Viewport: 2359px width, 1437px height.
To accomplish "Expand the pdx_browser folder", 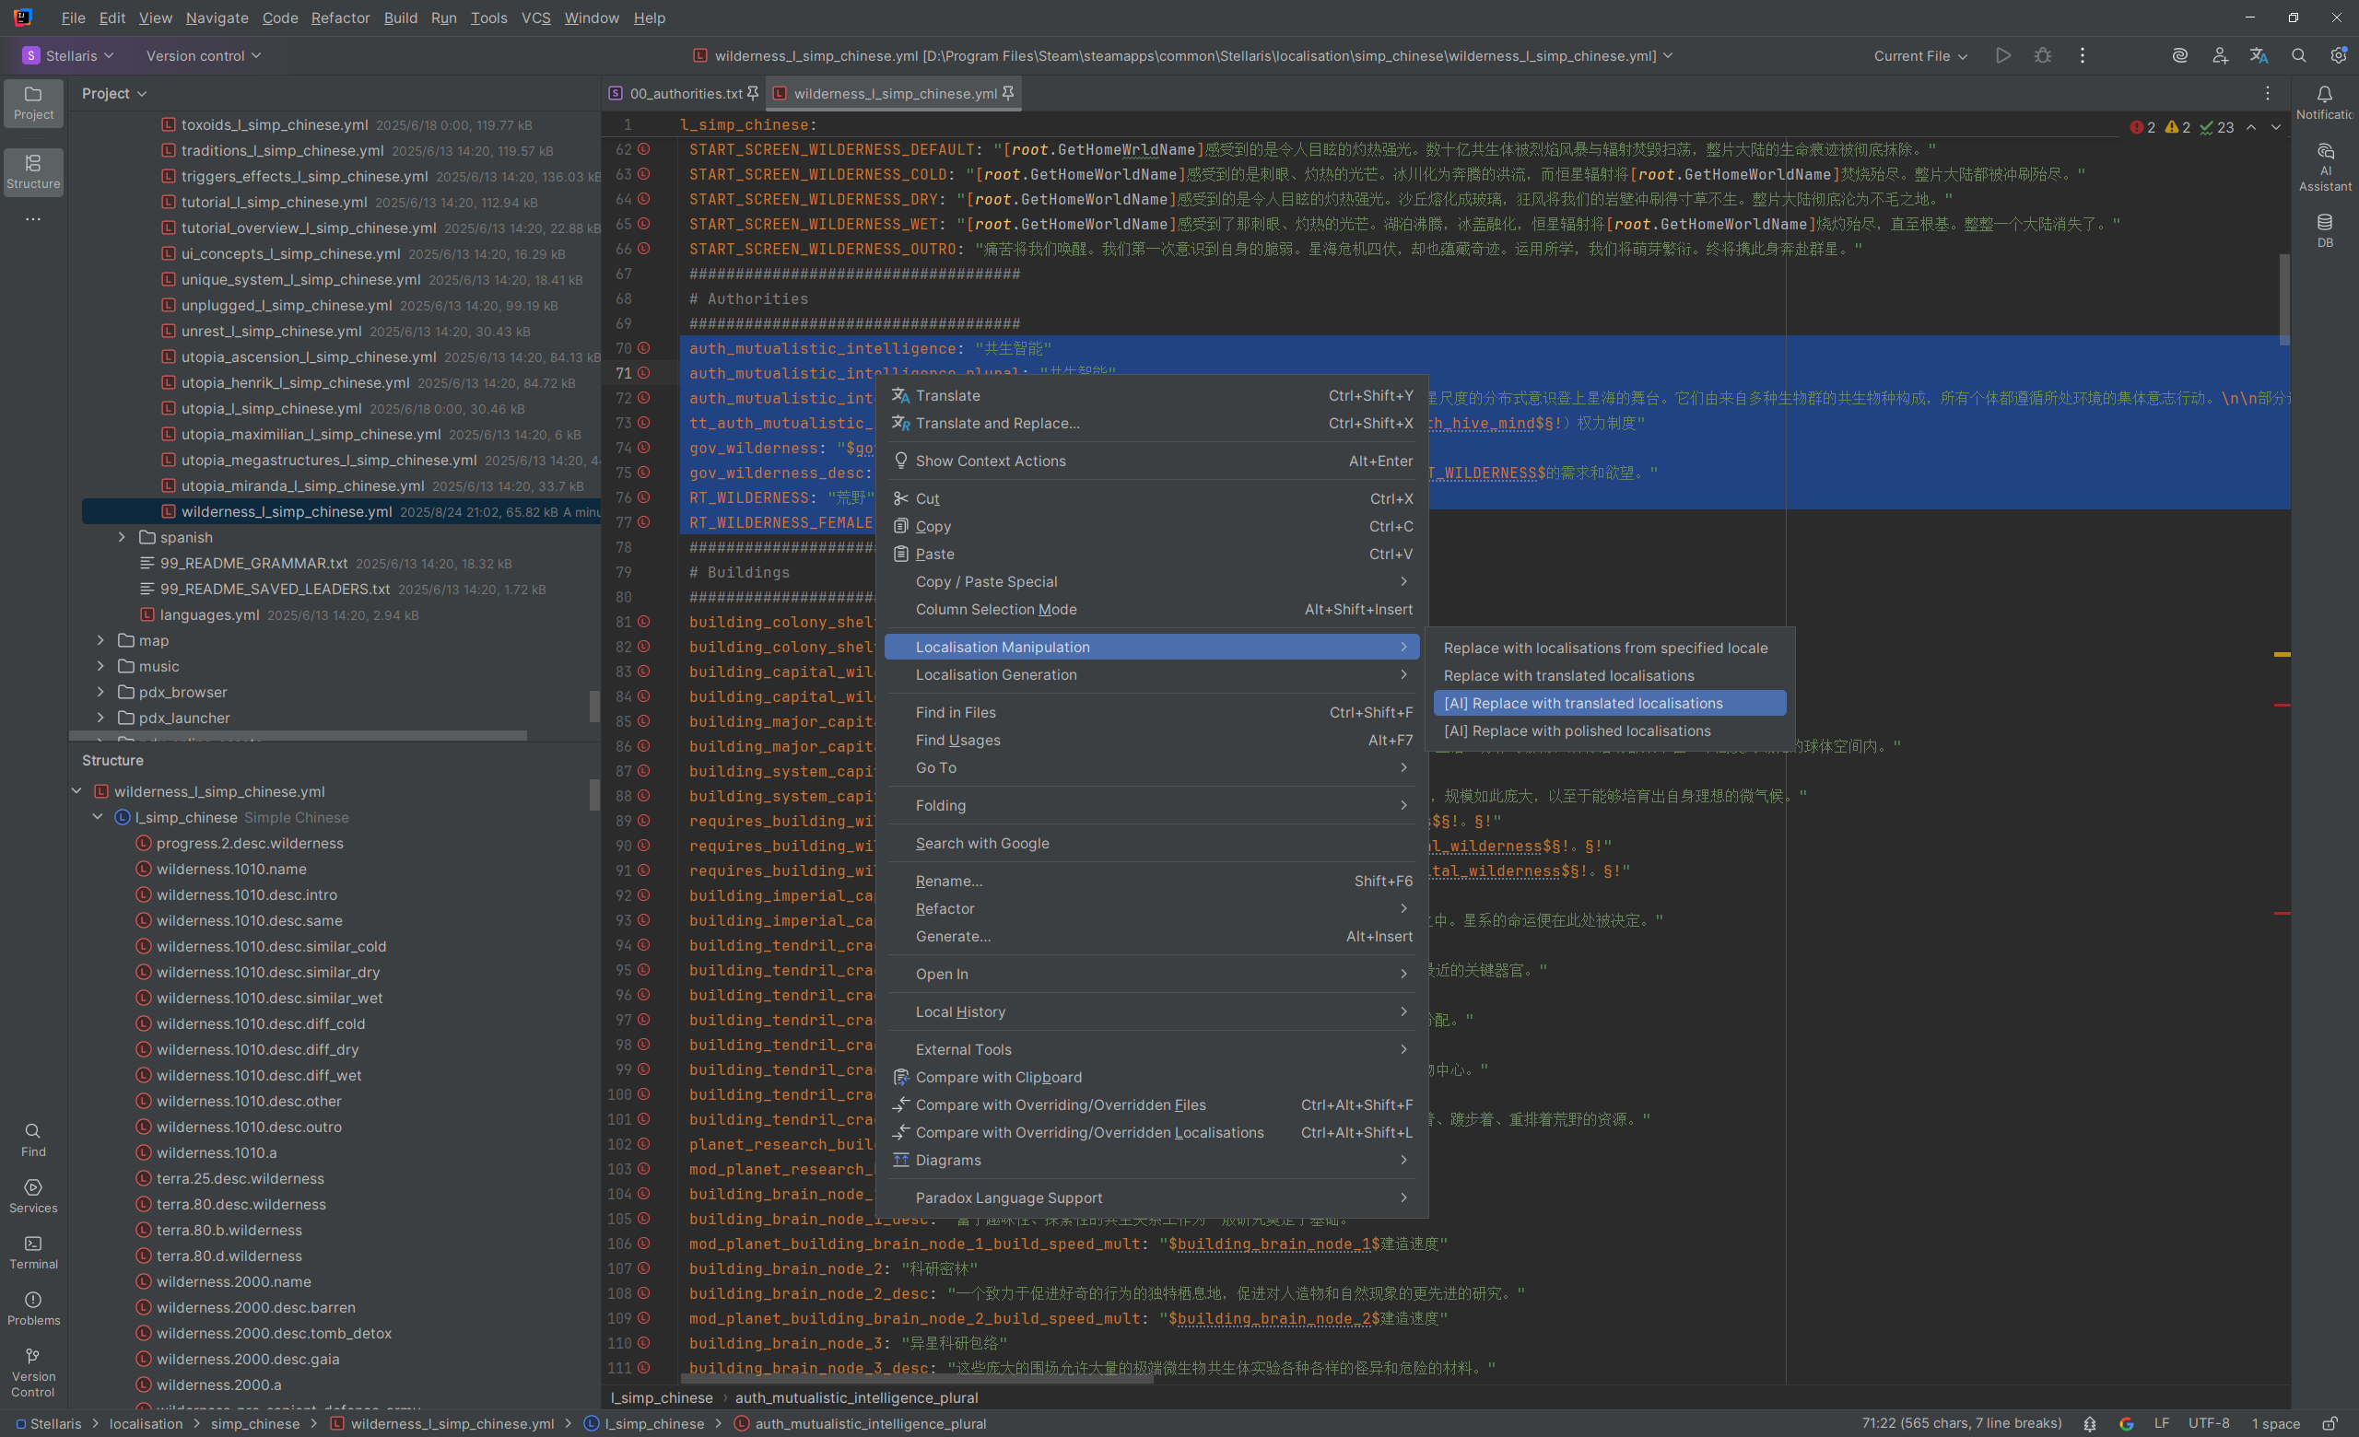I will (100, 692).
